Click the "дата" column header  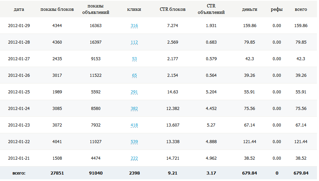click(x=19, y=9)
